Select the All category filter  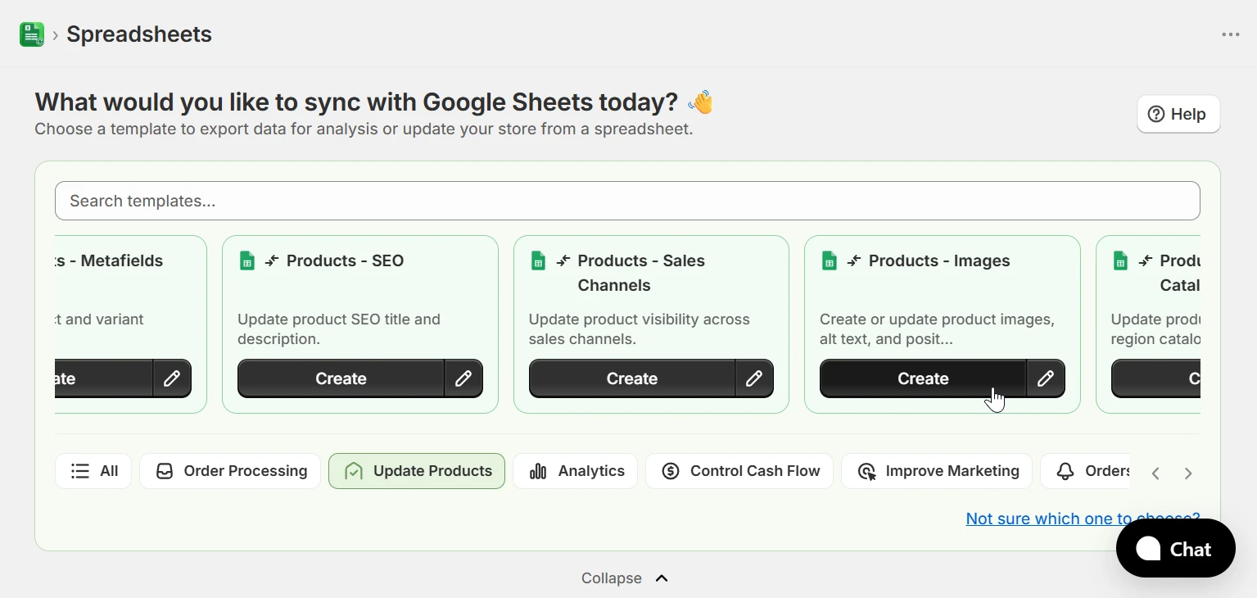(x=93, y=471)
